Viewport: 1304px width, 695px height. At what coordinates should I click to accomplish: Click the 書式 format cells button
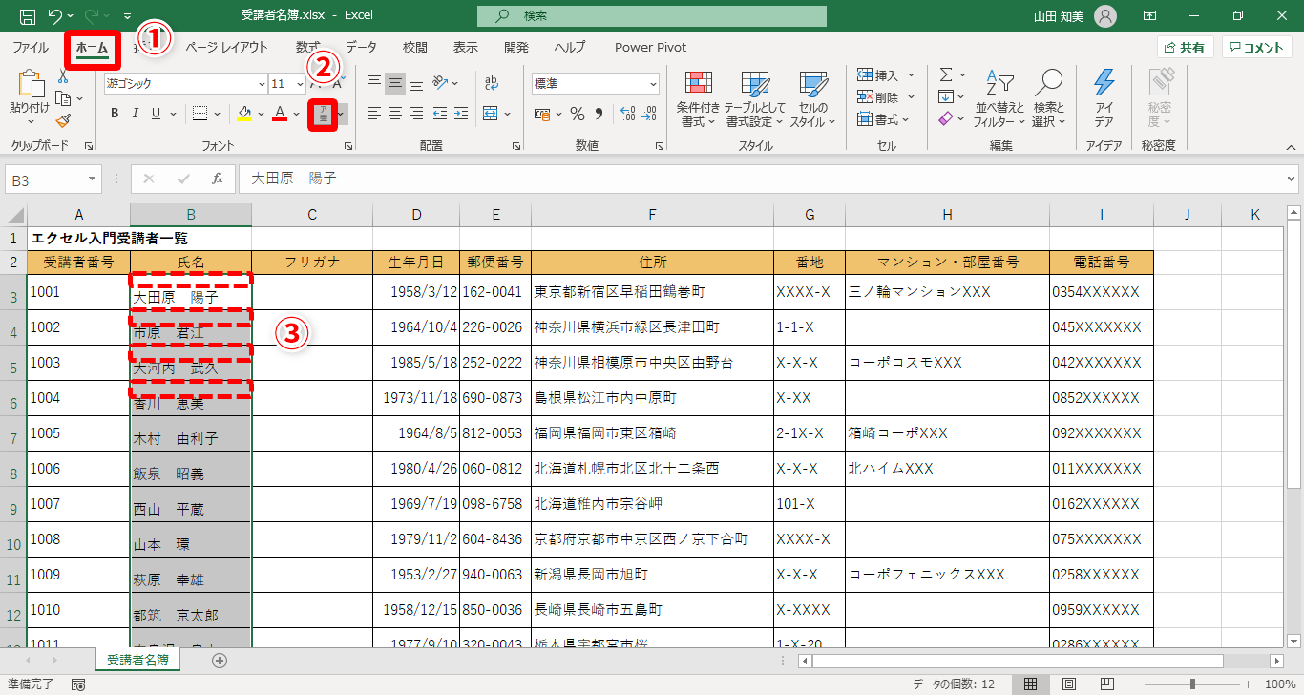pyautogui.click(x=883, y=119)
